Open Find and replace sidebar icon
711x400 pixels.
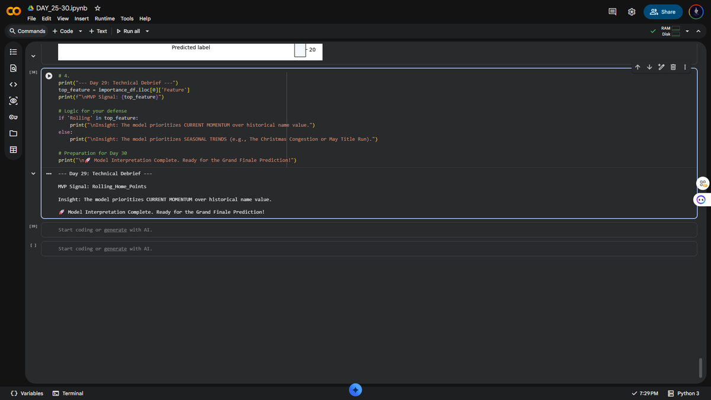13,68
